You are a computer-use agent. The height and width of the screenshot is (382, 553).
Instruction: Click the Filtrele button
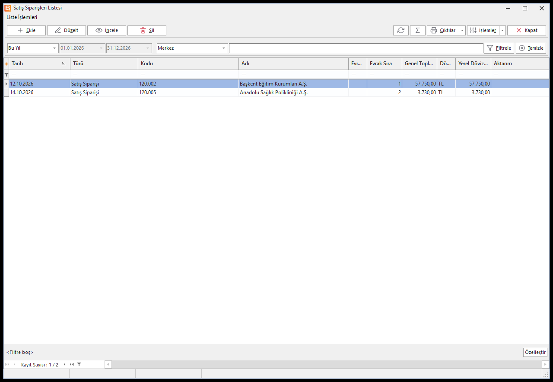point(499,48)
